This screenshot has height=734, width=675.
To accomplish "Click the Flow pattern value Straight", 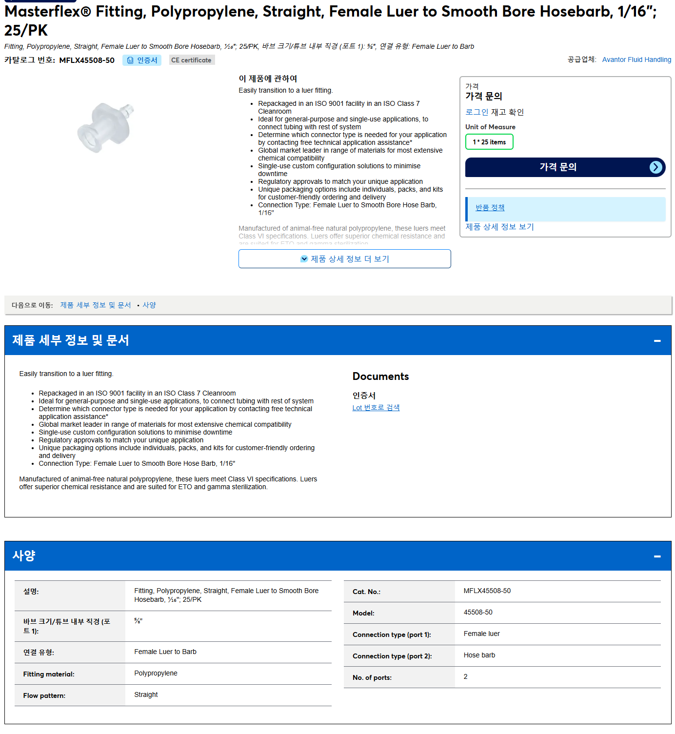I will point(146,695).
